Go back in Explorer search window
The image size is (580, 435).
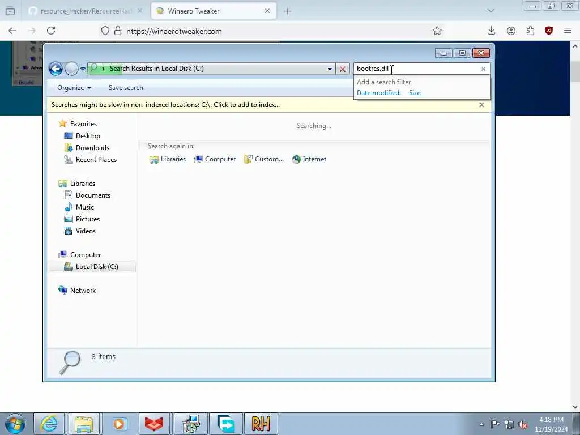pyautogui.click(x=56, y=69)
